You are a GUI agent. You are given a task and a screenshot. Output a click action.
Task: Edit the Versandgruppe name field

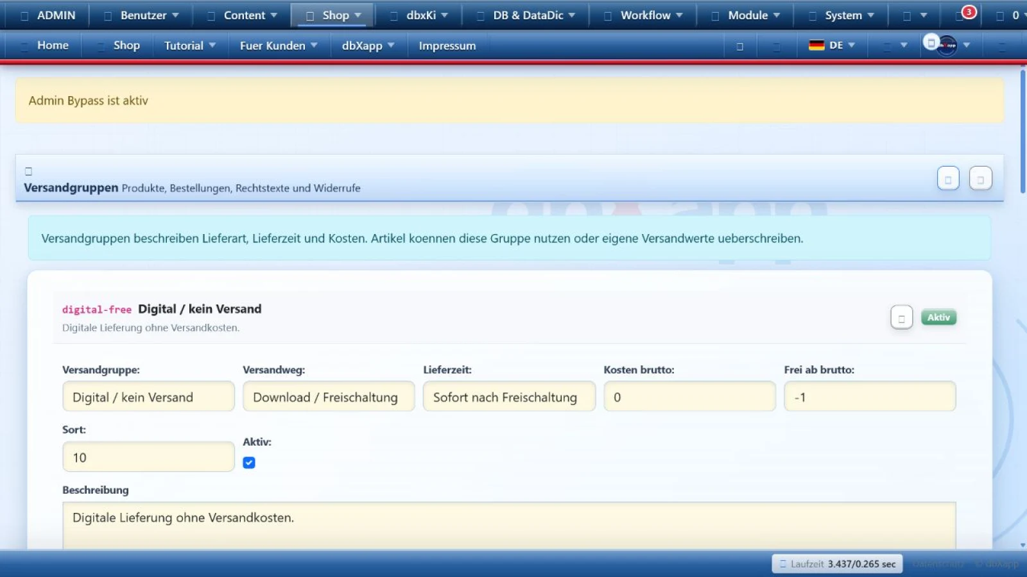148,397
